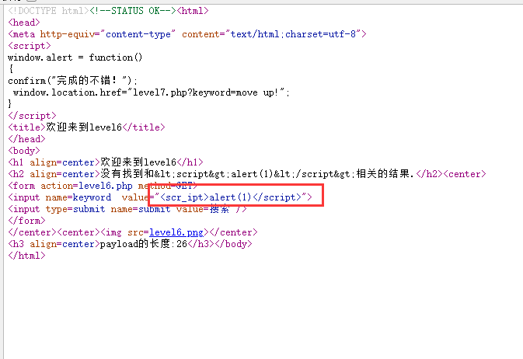Click the <scr_ipt>alert(1)</script> value text
Viewport: 523px width, 359px height.
click(x=231, y=197)
